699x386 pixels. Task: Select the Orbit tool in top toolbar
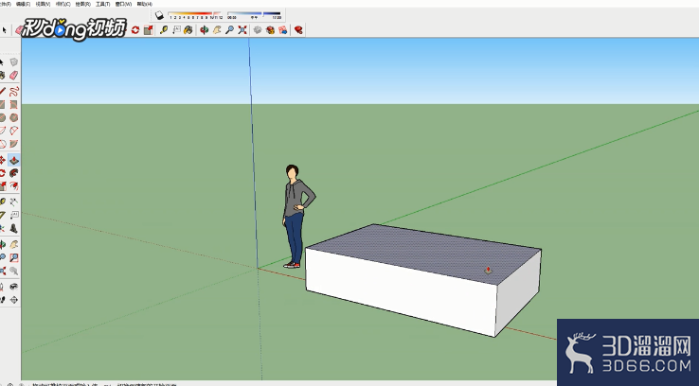[205, 30]
